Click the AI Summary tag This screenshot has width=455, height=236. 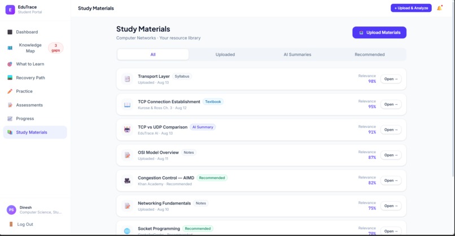[203, 127]
